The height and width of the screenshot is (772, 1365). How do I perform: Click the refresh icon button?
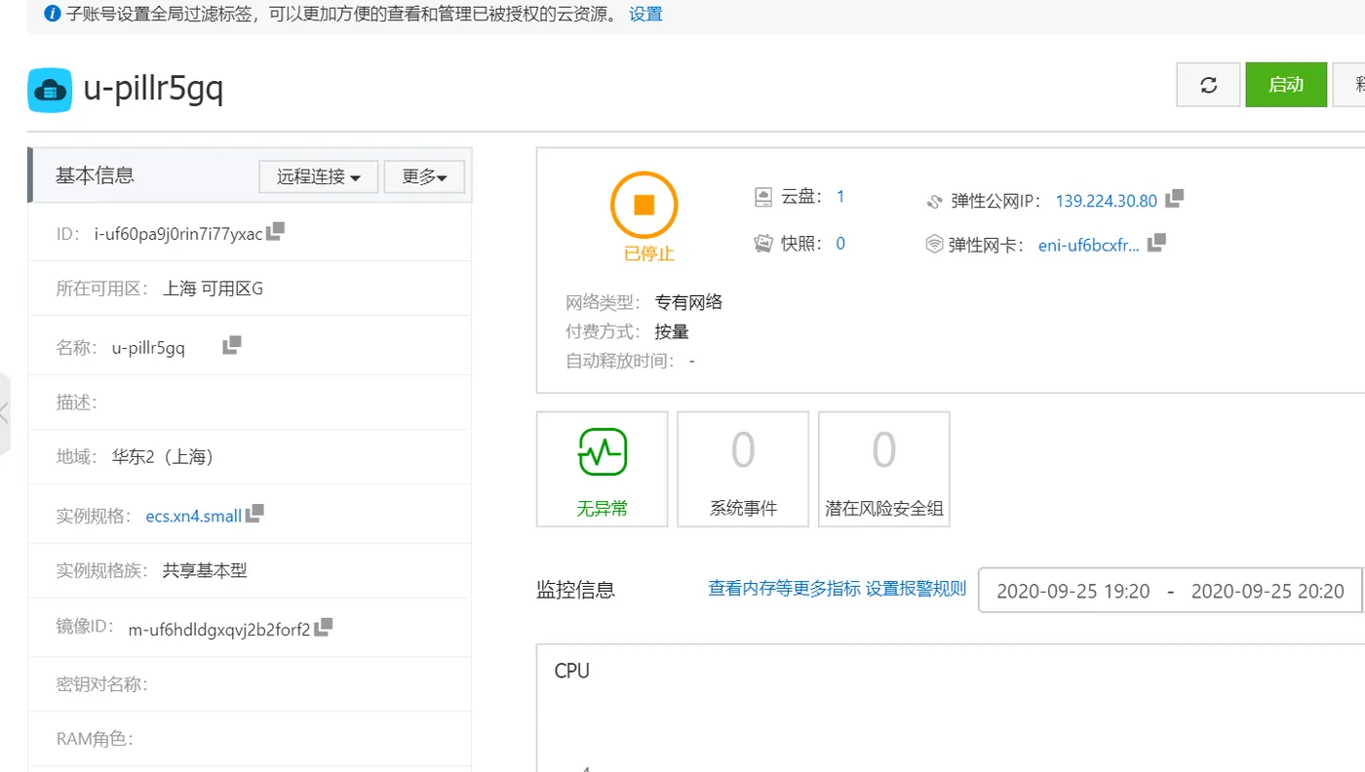pyautogui.click(x=1208, y=85)
